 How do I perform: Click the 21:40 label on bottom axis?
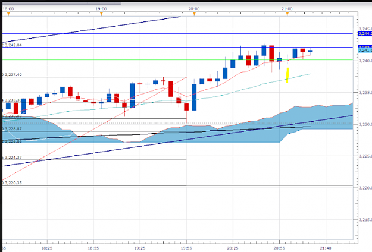[x=326, y=248]
